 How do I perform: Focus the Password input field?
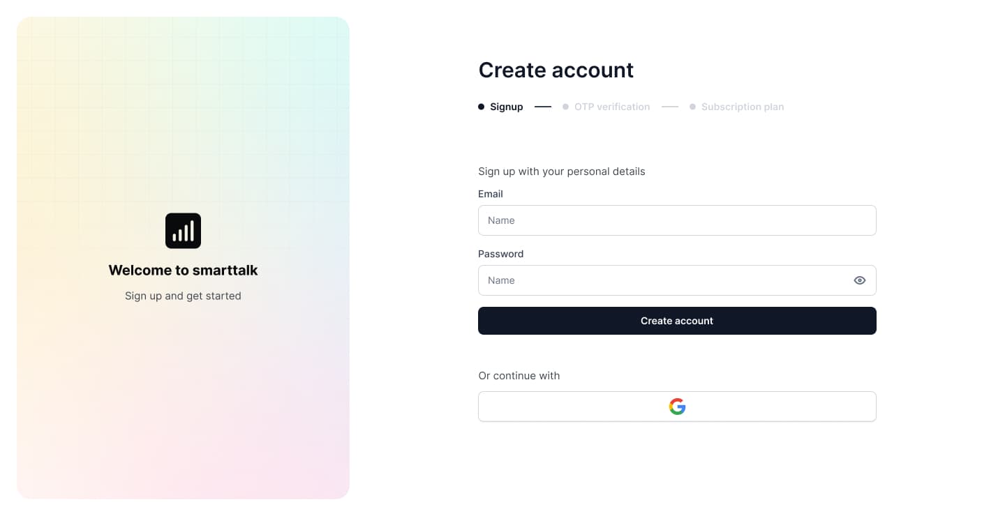(x=663, y=280)
